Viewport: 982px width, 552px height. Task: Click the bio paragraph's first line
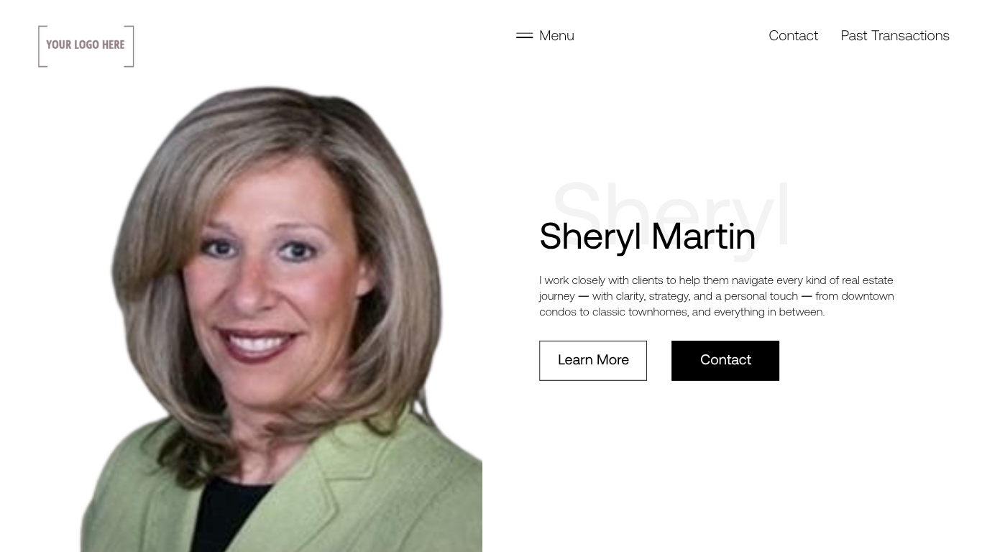point(716,280)
